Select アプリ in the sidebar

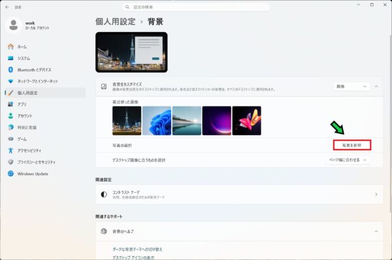[x=45, y=105]
